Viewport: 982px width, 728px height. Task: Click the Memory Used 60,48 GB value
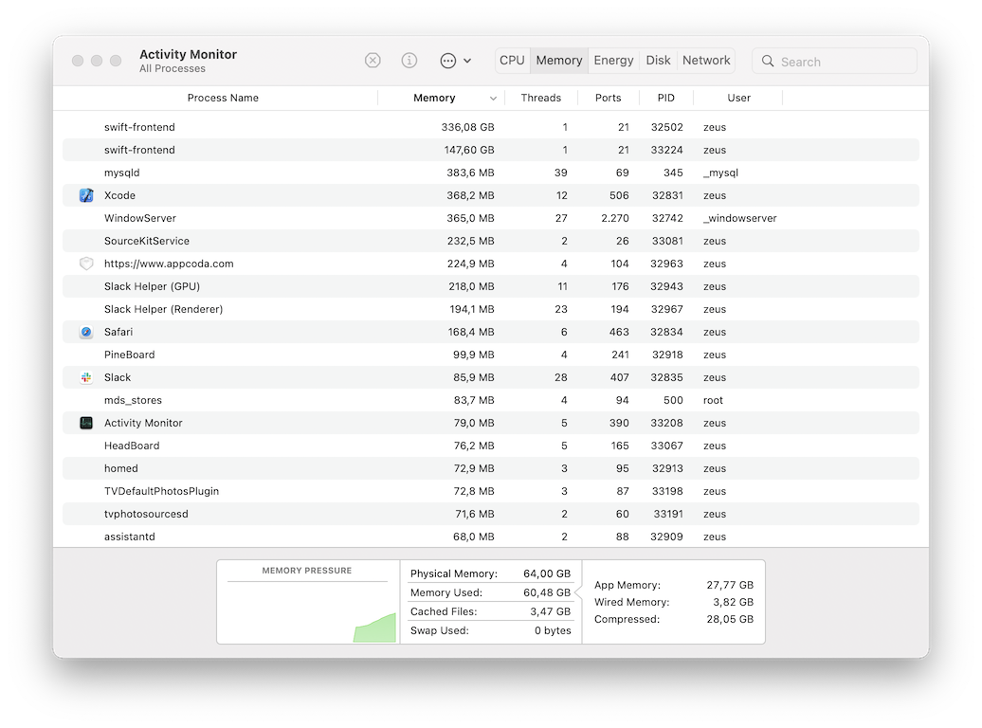point(547,592)
